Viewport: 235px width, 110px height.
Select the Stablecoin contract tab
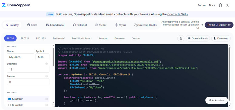click(59, 38)
